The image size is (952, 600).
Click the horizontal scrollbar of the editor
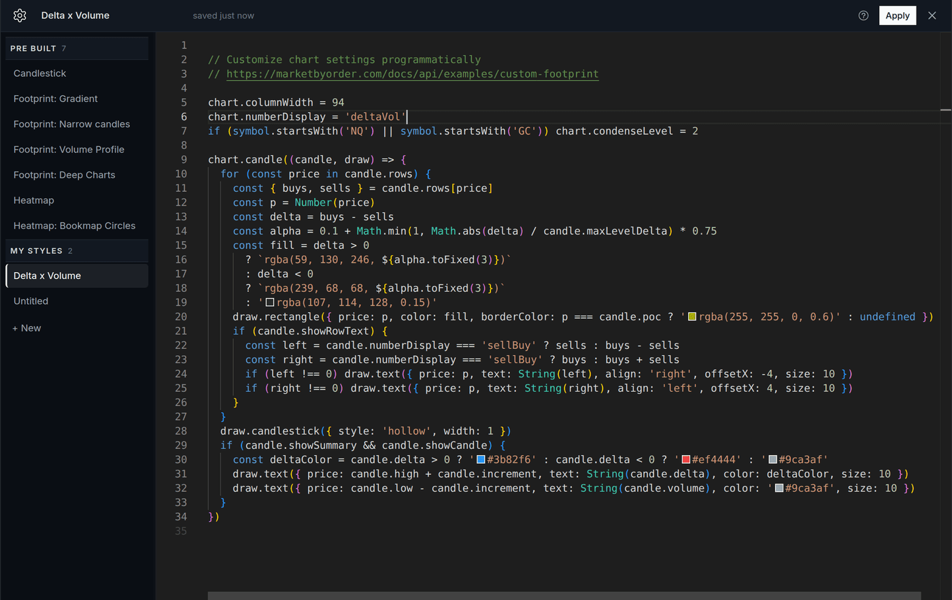click(x=564, y=596)
